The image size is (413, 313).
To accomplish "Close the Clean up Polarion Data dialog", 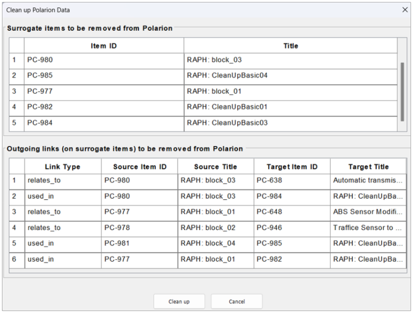I will [404, 10].
